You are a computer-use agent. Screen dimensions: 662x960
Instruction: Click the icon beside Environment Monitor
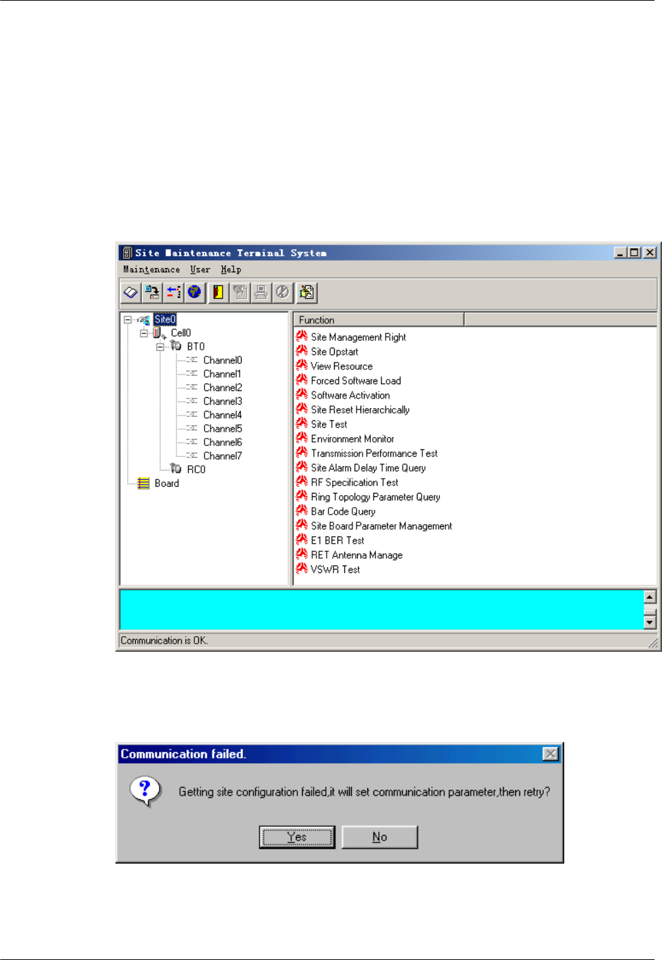(302, 438)
